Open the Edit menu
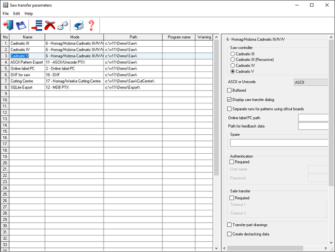The width and height of the screenshot is (335, 252). tap(17, 13)
